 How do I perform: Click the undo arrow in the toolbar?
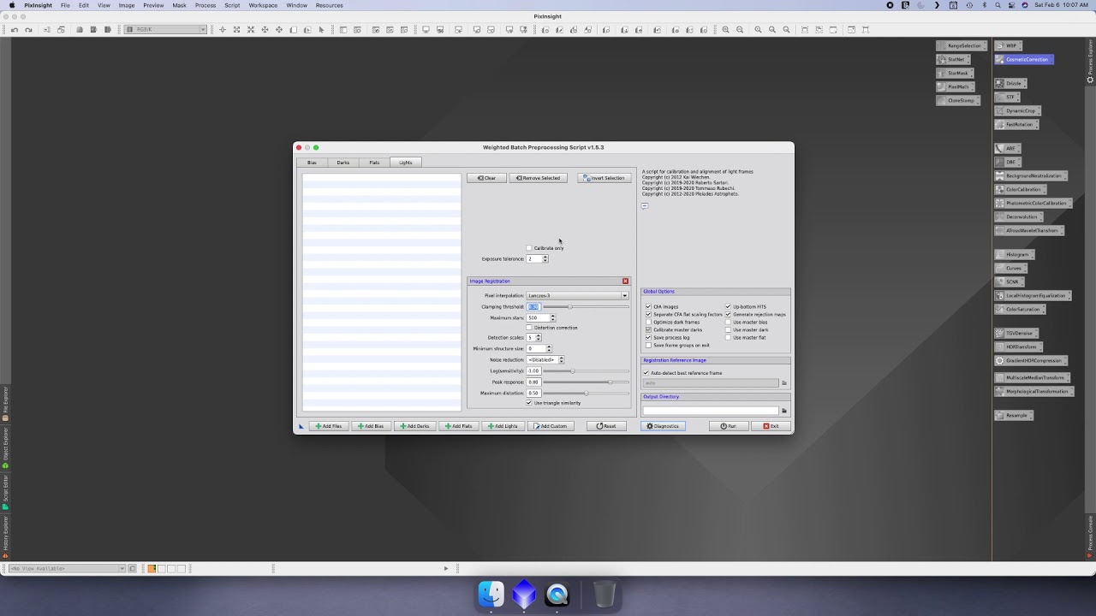(15, 30)
